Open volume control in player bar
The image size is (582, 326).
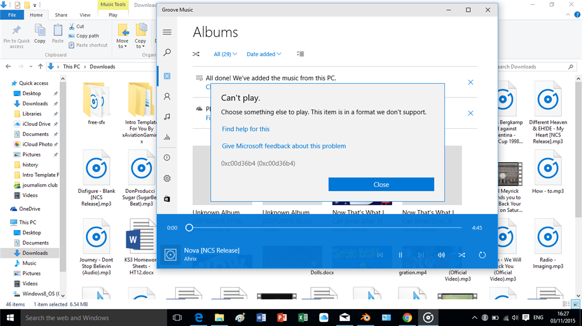tap(441, 255)
